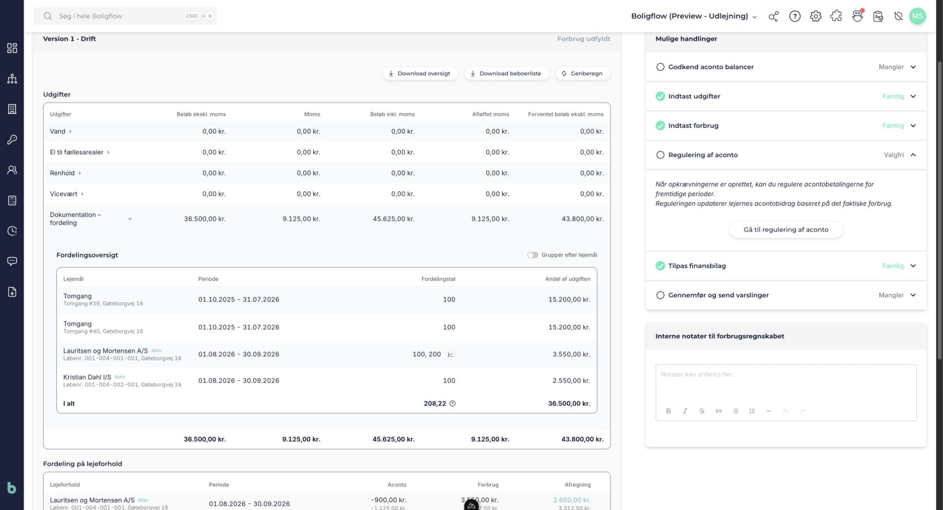
Task: Select the Godkend aconto balancer circle
Action: click(660, 67)
